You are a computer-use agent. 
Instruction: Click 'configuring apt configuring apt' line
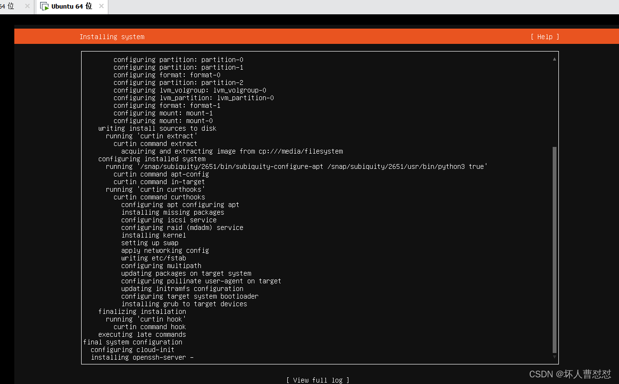tap(180, 205)
